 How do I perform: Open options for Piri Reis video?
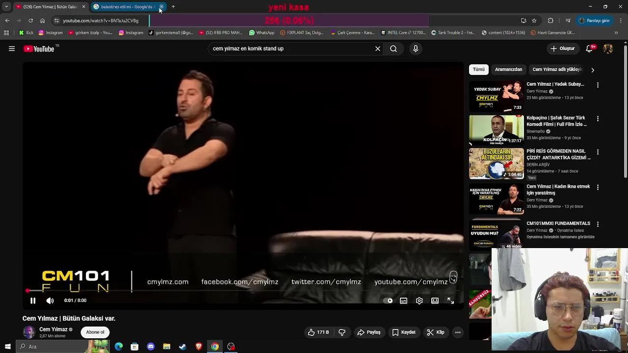pos(598,152)
